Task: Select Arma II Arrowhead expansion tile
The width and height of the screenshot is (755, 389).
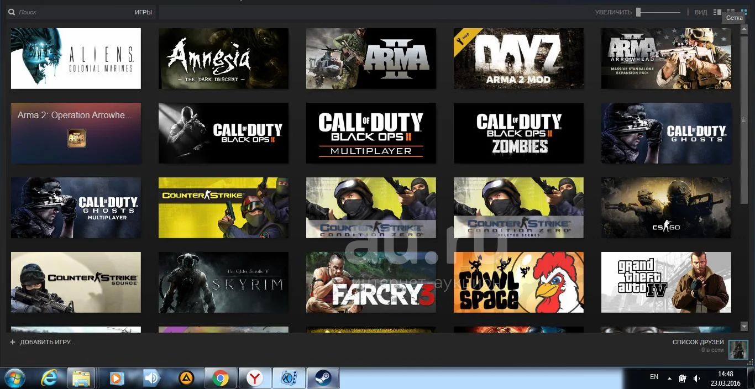Action: coord(666,59)
